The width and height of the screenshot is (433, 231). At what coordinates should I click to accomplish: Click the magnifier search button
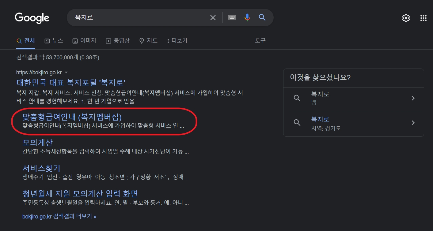pos(262,17)
